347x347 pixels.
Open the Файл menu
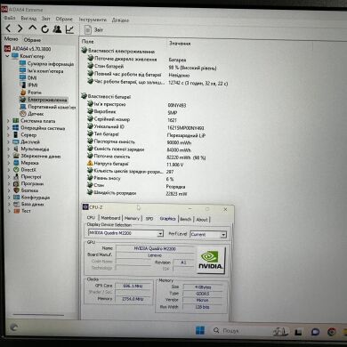[9, 18]
